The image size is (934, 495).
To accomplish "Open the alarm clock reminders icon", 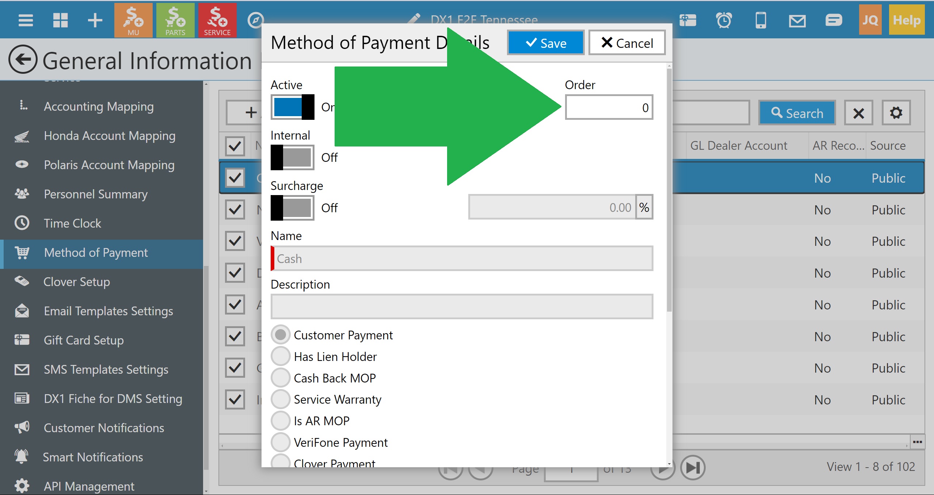I will [x=724, y=20].
